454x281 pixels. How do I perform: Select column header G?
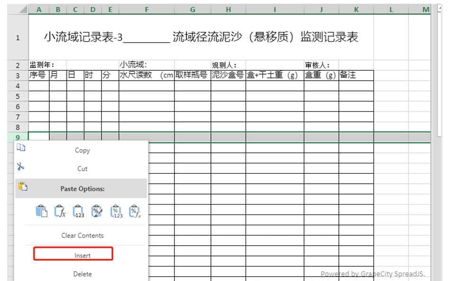point(192,9)
